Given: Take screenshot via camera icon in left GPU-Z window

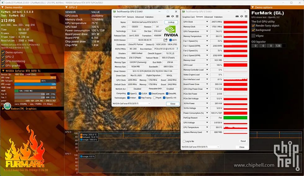Looking at the screenshot, I should pyautogui.click(x=168, y=16).
